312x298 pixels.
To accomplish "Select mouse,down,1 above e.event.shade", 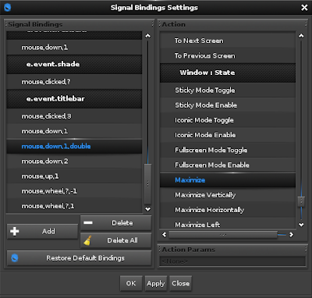I will tap(74, 48).
